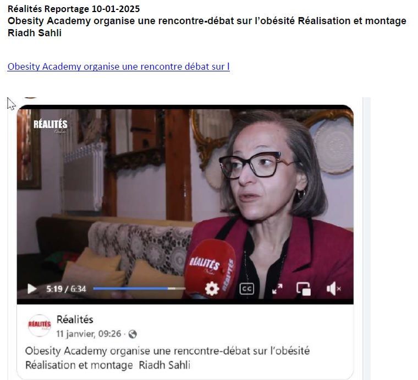This screenshot has width=418, height=380.
Task: Open the Réalités page name link
Action: [x=75, y=320]
